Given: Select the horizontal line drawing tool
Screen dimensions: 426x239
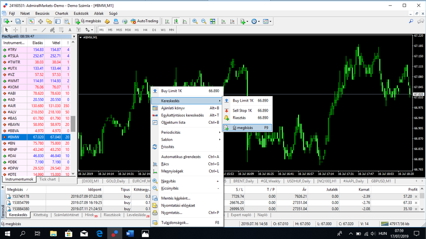Looking at the screenshot, I should [x=35, y=30].
